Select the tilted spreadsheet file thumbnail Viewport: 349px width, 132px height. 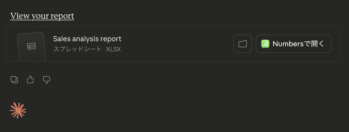(32, 47)
